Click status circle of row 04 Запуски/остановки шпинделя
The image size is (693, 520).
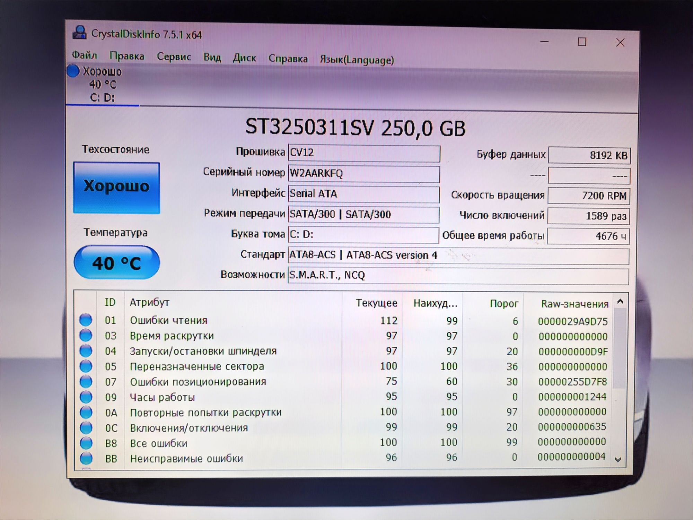[86, 350]
